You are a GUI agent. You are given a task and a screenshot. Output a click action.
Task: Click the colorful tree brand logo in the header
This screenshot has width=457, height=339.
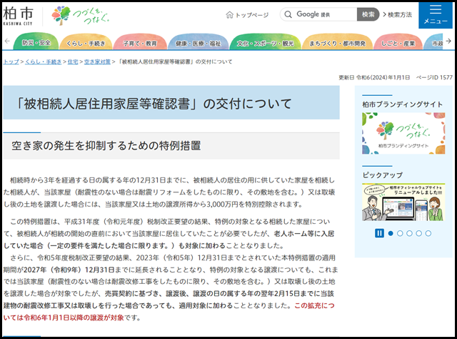tap(81, 16)
